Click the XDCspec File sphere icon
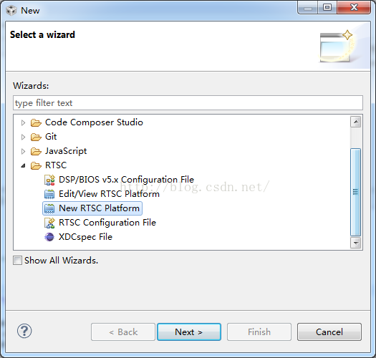The width and height of the screenshot is (376, 358). click(49, 237)
